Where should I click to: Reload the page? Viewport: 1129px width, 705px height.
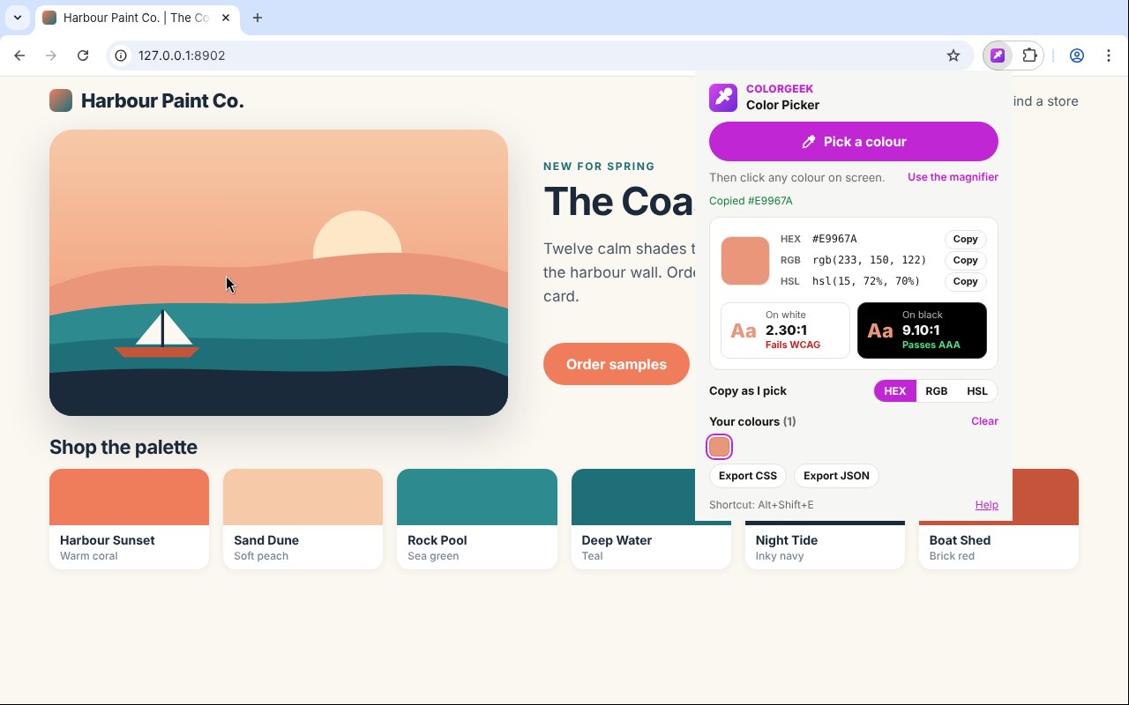[83, 56]
